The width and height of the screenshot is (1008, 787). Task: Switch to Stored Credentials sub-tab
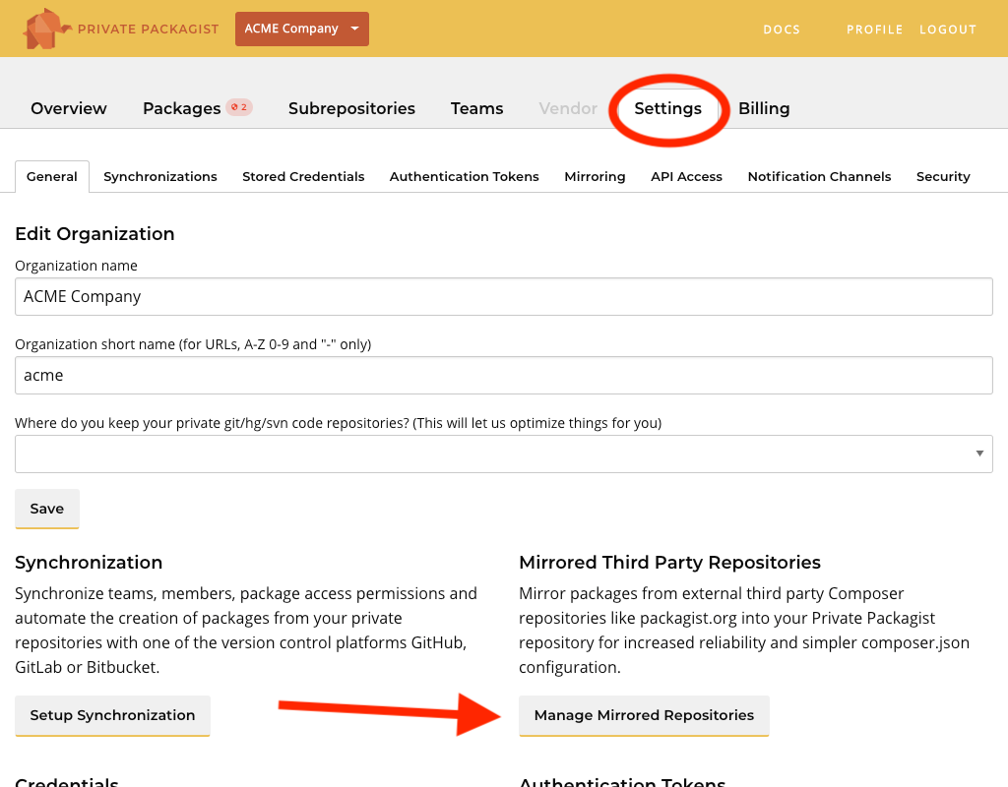click(x=303, y=177)
